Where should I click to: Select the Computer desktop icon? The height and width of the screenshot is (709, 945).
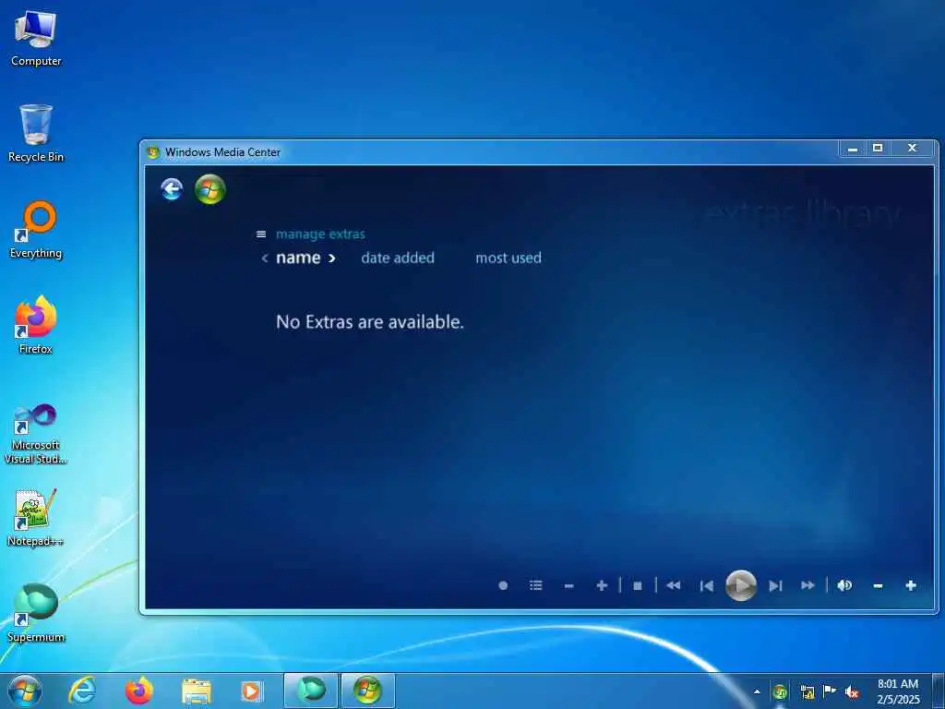click(36, 40)
